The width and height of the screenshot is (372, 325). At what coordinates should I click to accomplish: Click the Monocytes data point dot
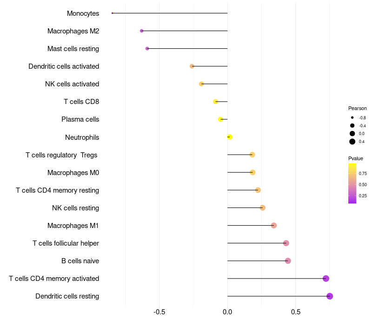(x=112, y=13)
